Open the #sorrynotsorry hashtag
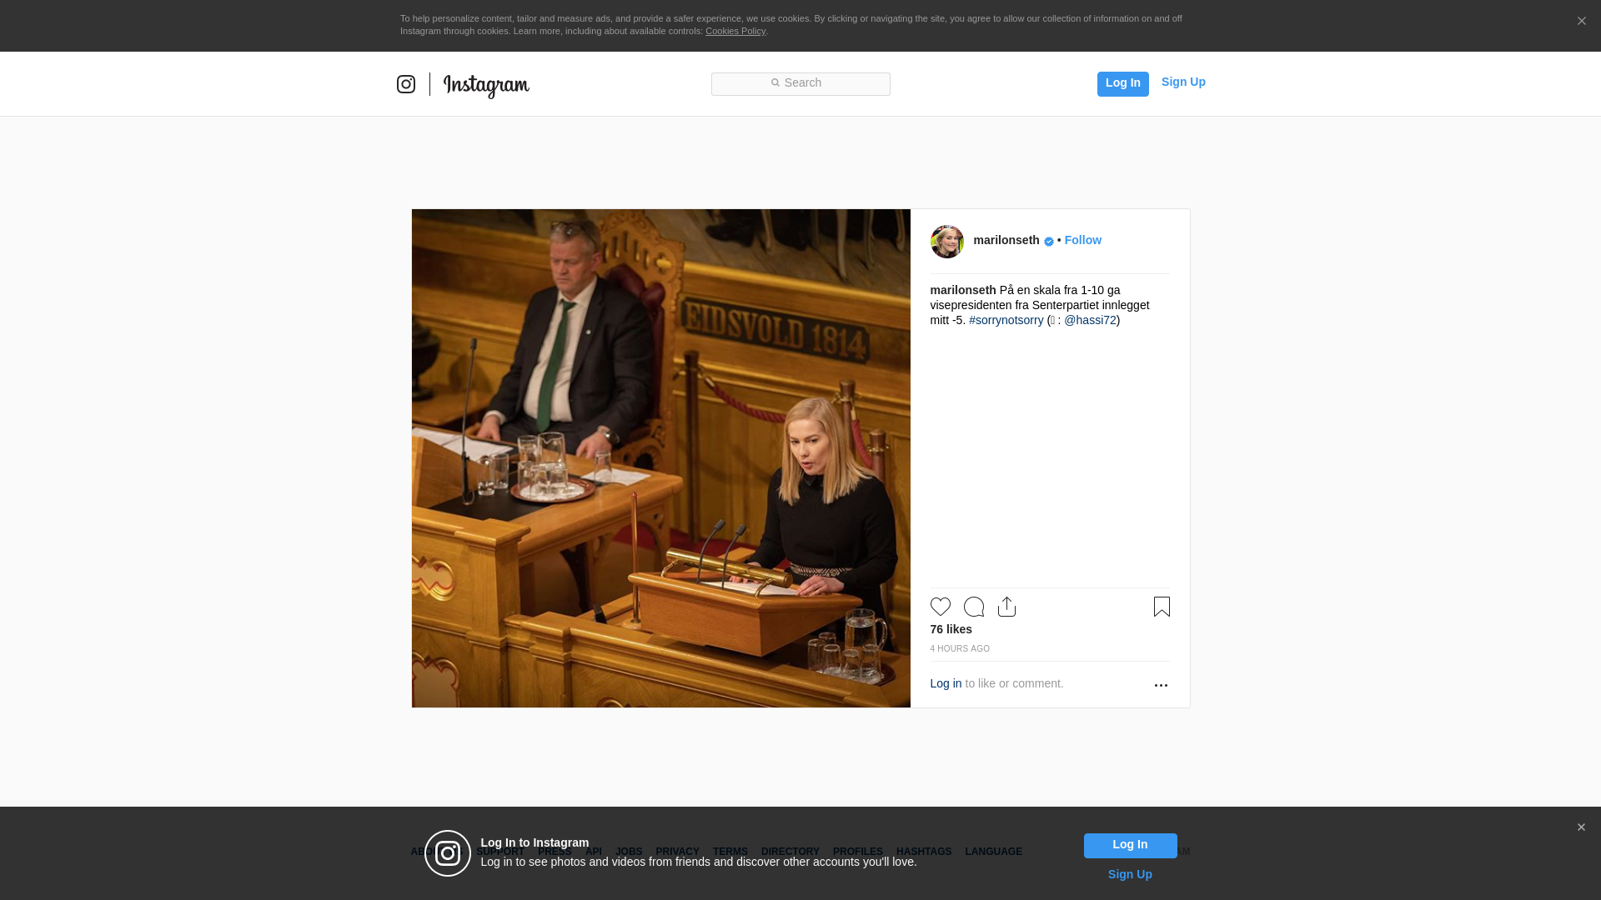Image resolution: width=1601 pixels, height=900 pixels. 1006,320
